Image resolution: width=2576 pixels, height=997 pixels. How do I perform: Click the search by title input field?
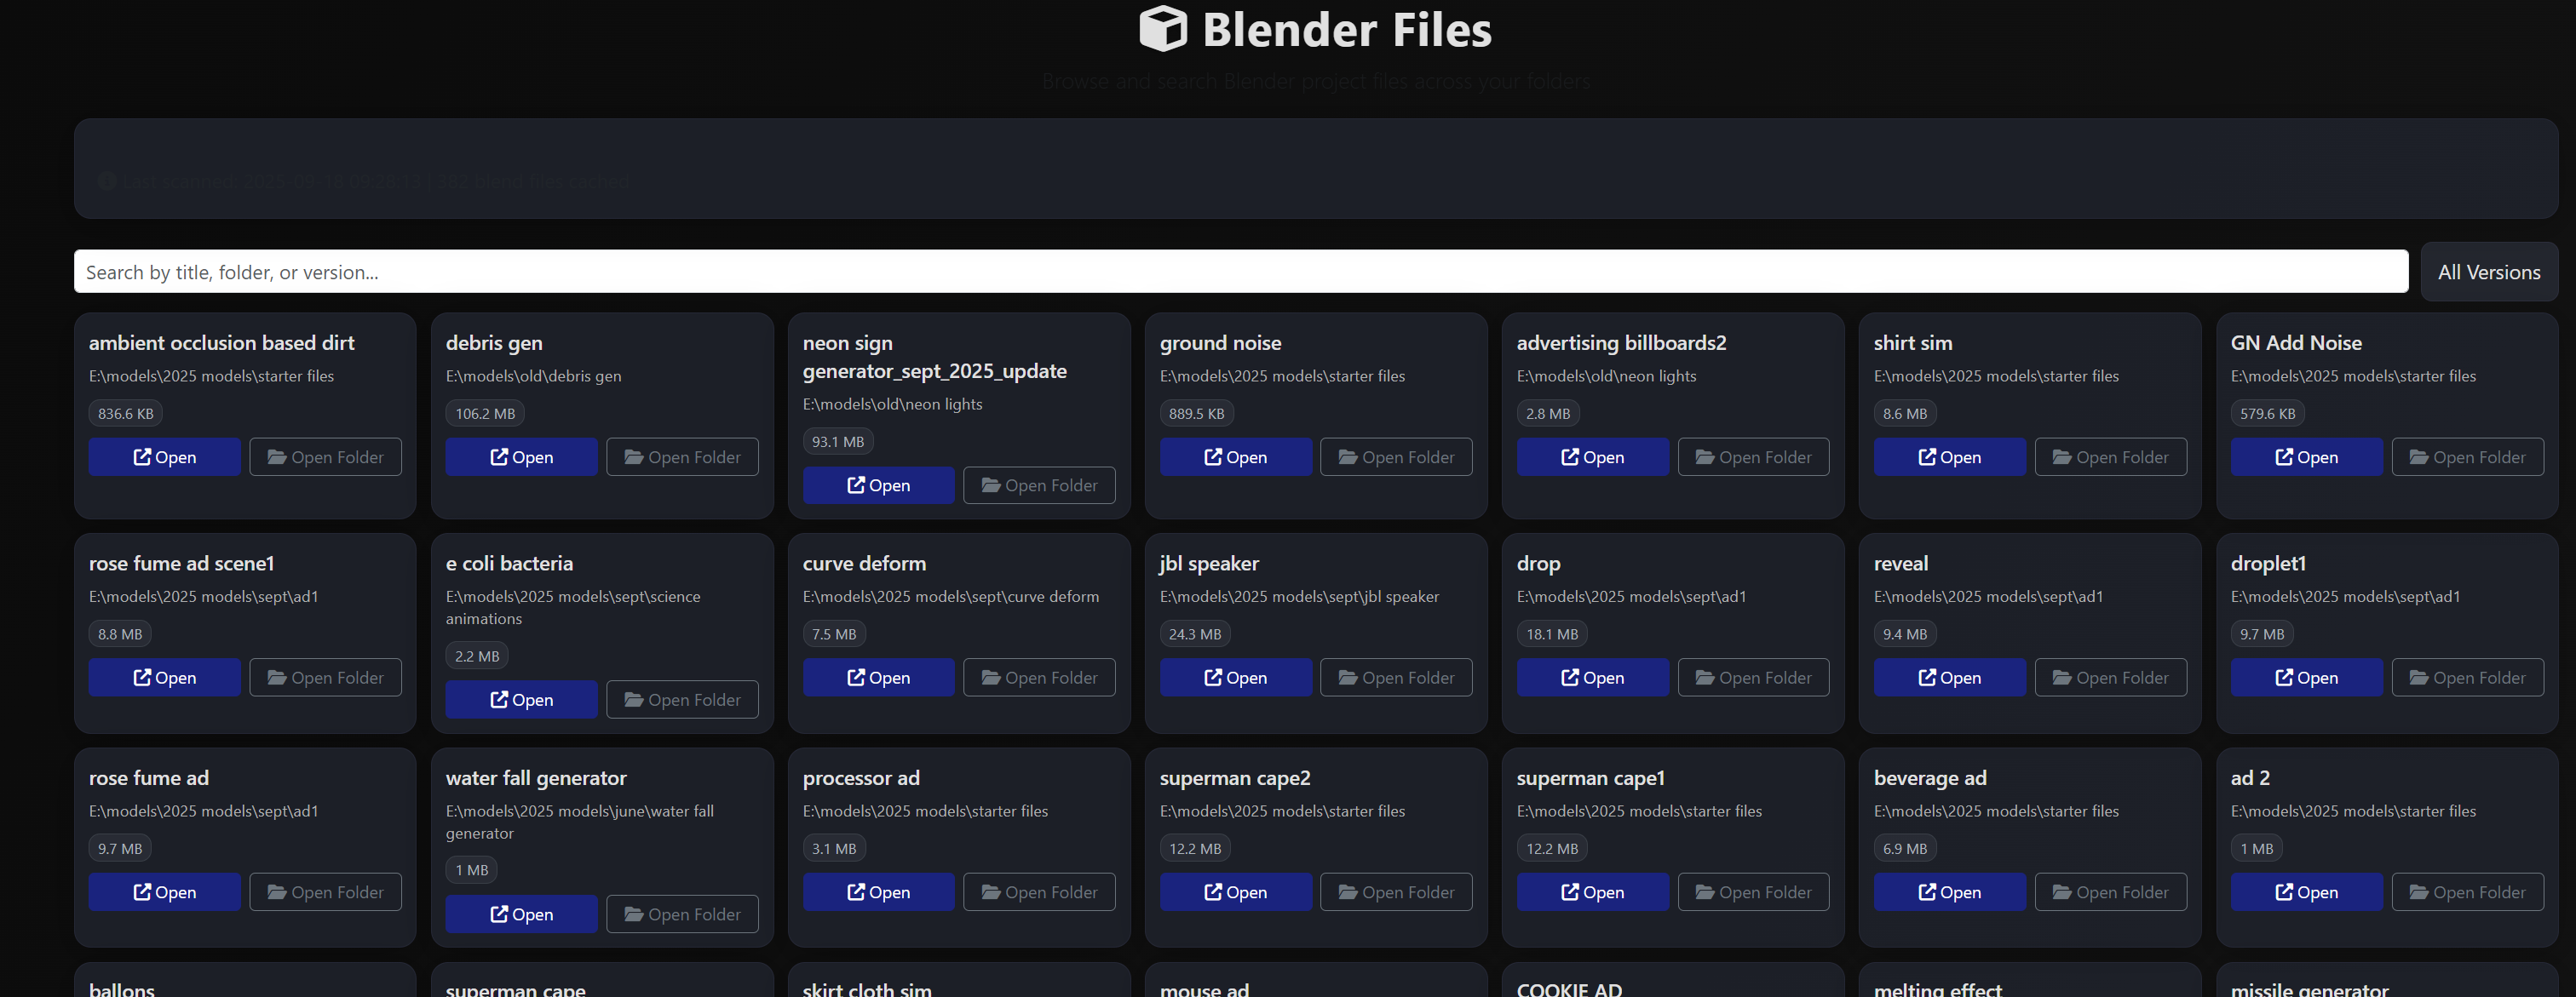(1240, 272)
